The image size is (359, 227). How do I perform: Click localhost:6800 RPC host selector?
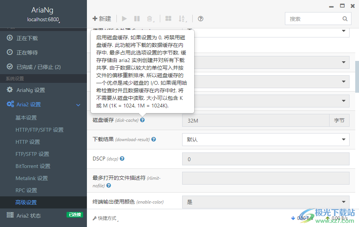[43, 20]
